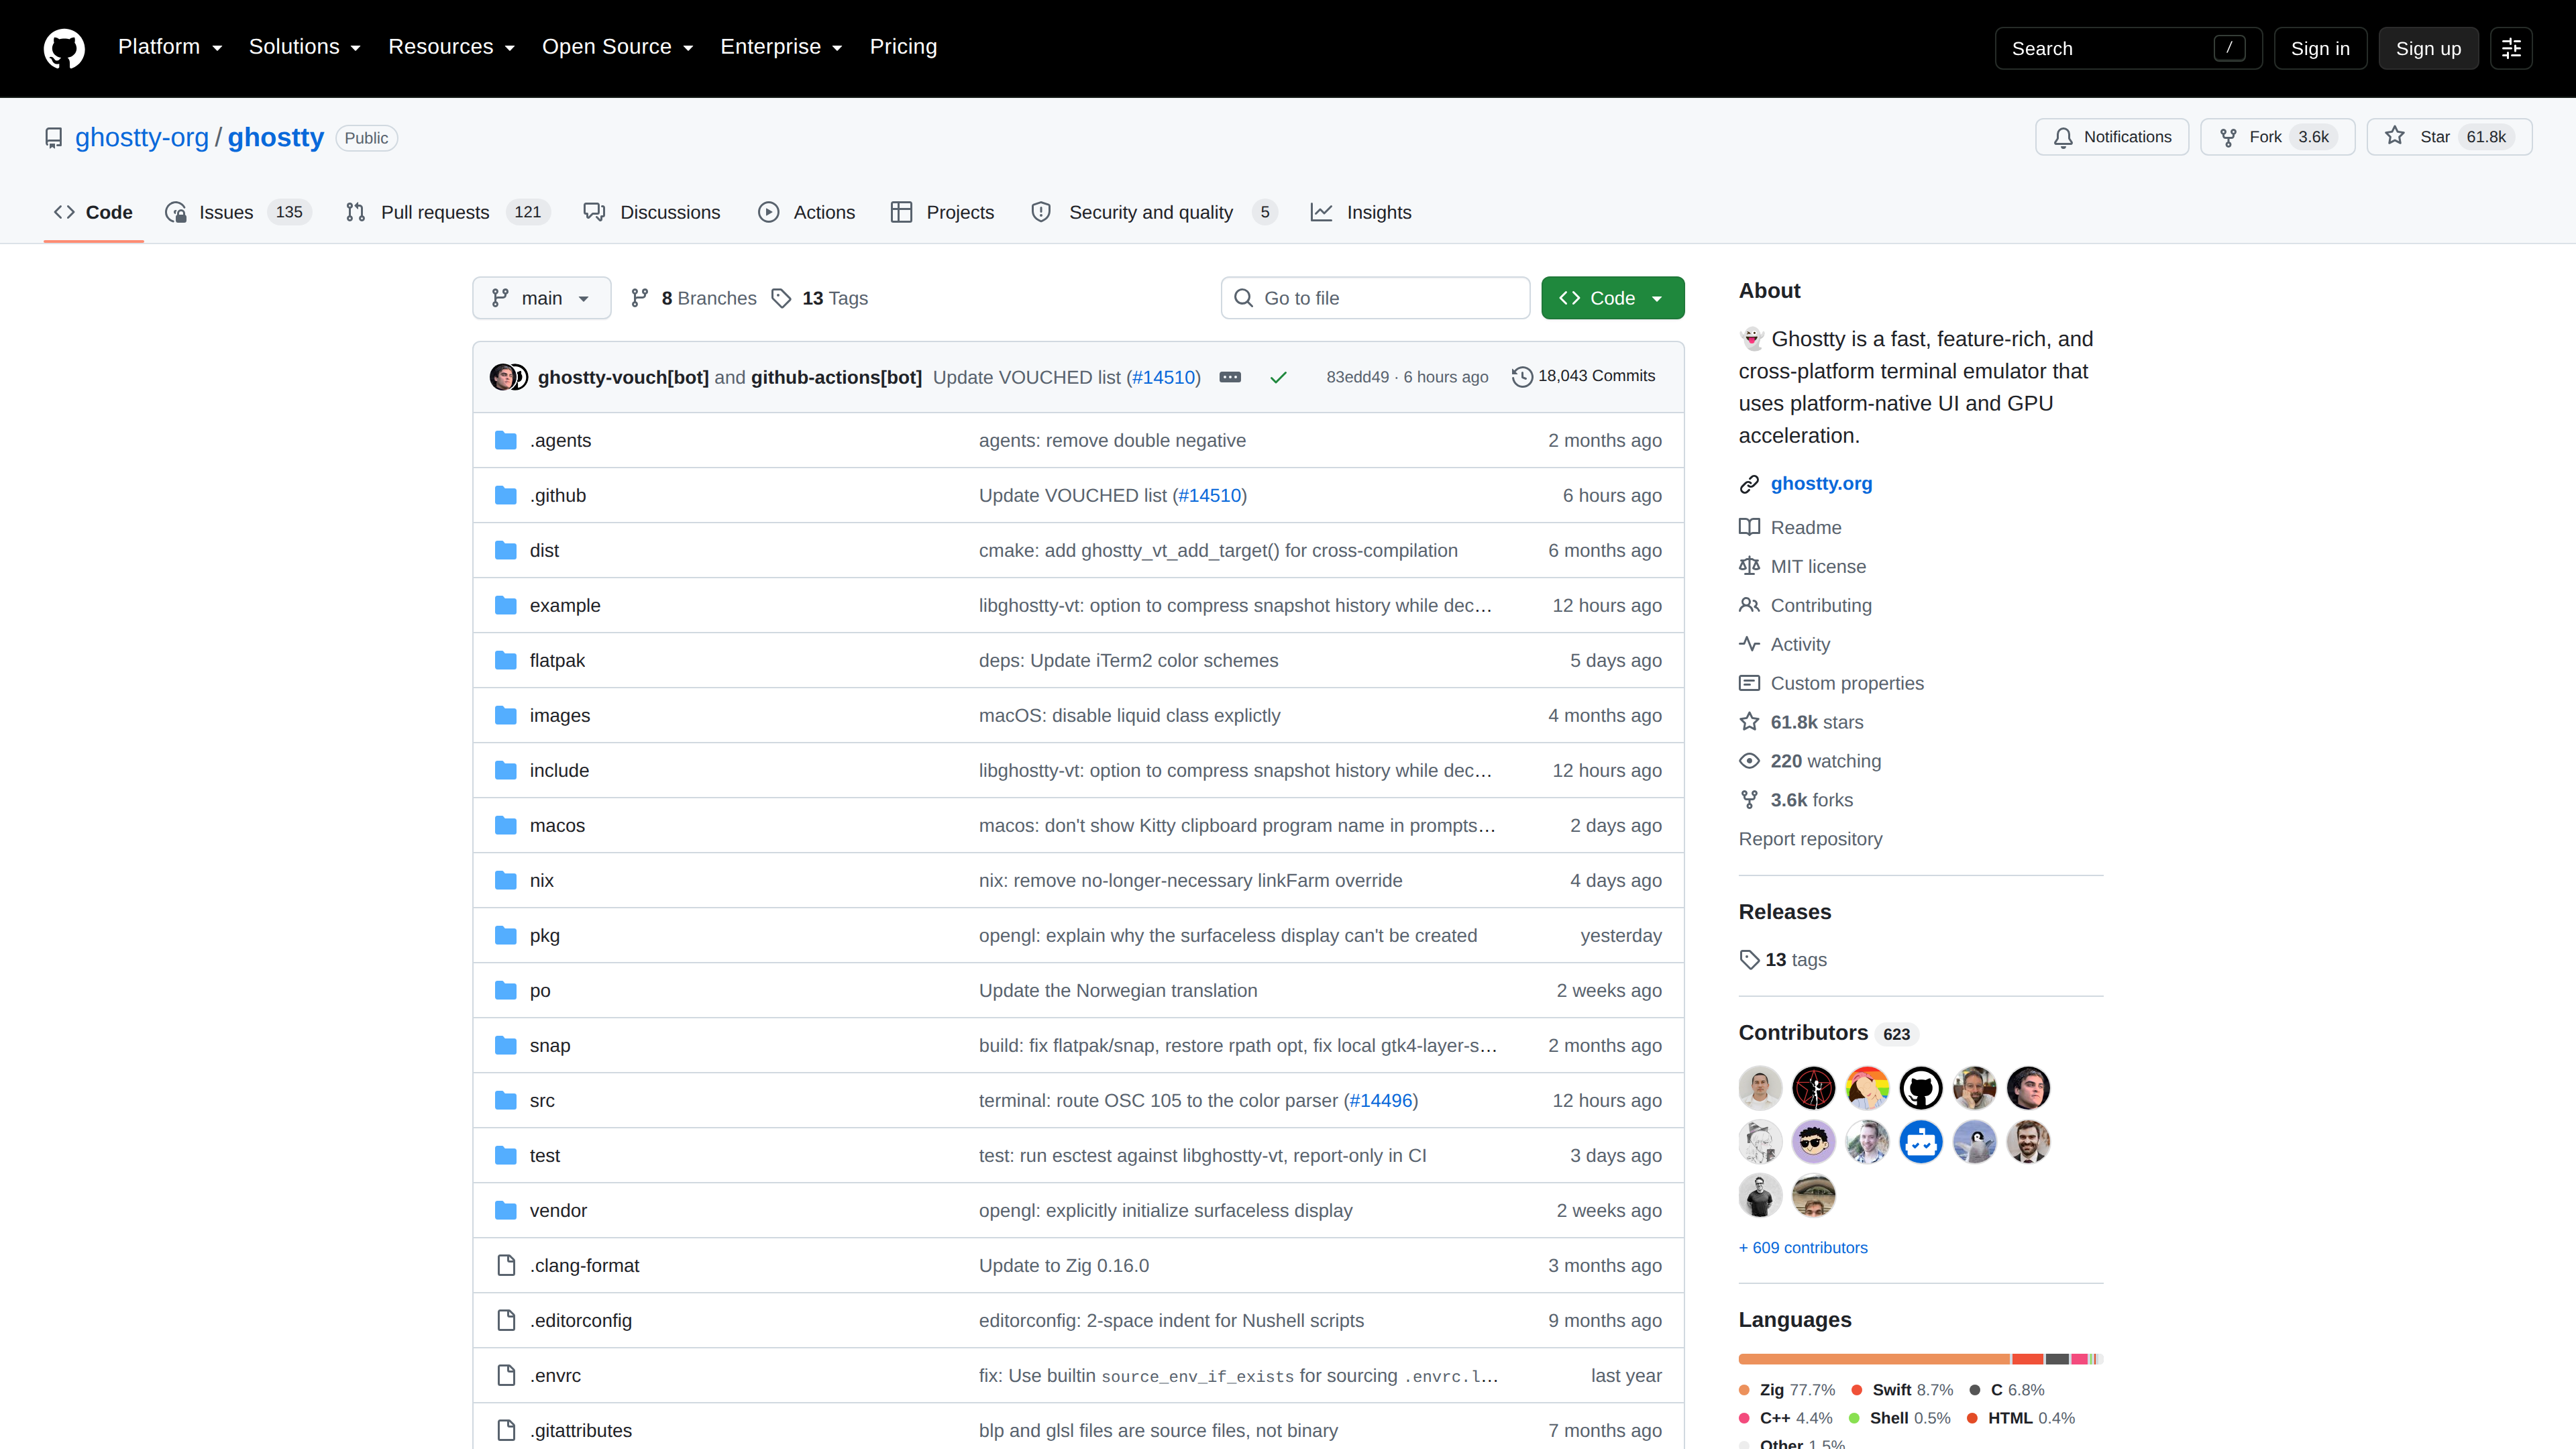Open the commit details ellipsis icon
This screenshot has width=2576, height=1449.
click(1230, 377)
